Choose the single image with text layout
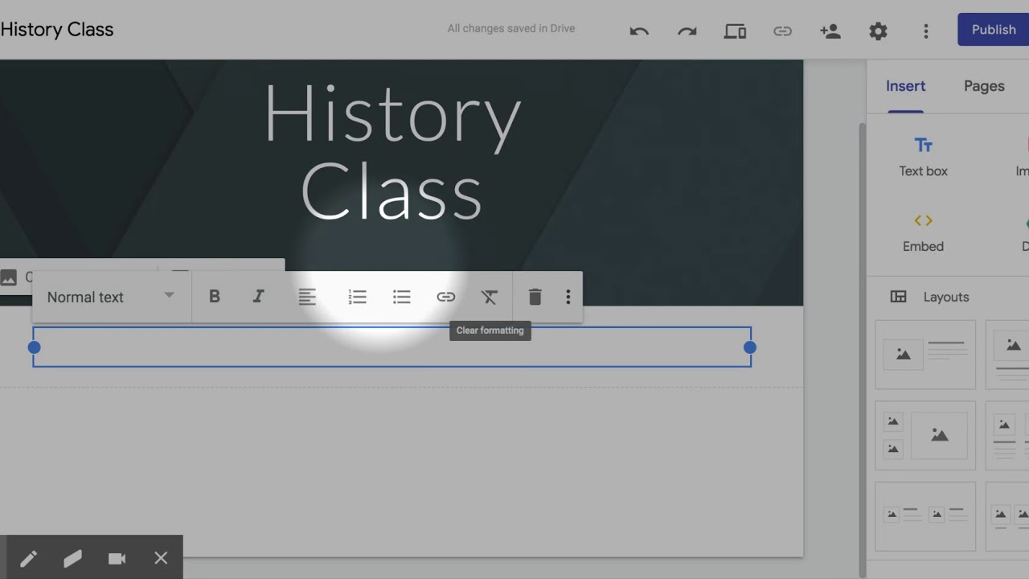The width and height of the screenshot is (1029, 579). tap(925, 355)
